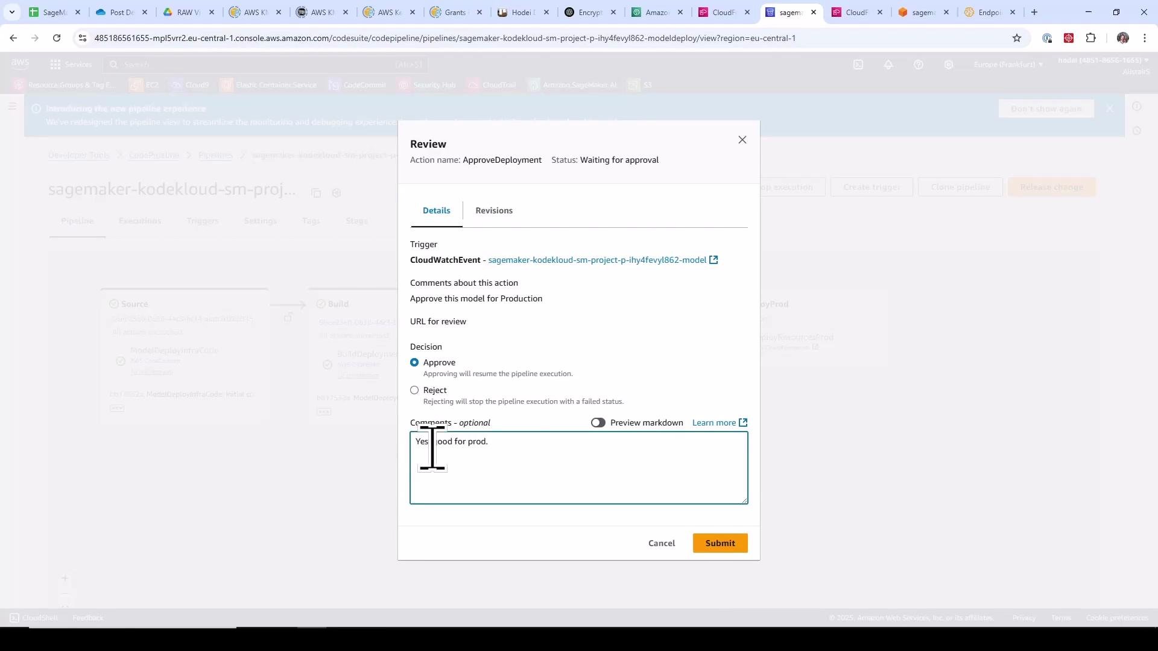The width and height of the screenshot is (1158, 651).
Task: Open the AWS help question icon
Action: (x=919, y=64)
